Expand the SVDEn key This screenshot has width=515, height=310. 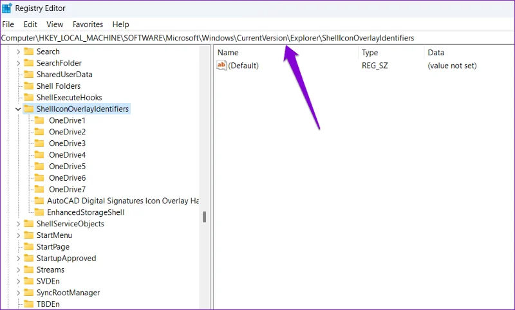(x=19, y=282)
